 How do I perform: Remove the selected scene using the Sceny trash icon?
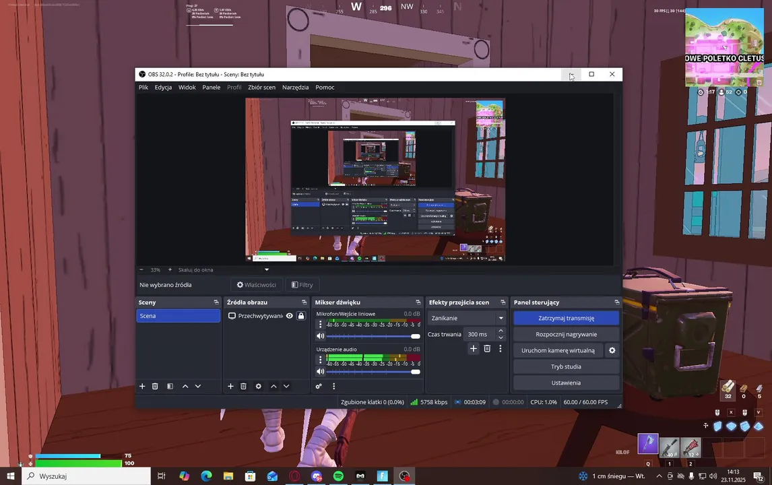tap(155, 386)
